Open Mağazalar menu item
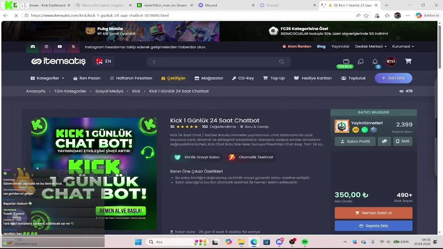This screenshot has width=443, height=249. tap(209, 78)
